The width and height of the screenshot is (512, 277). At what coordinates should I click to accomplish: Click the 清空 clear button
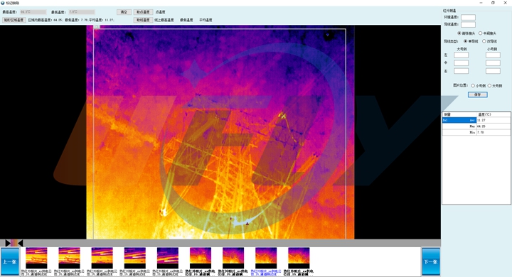(124, 12)
